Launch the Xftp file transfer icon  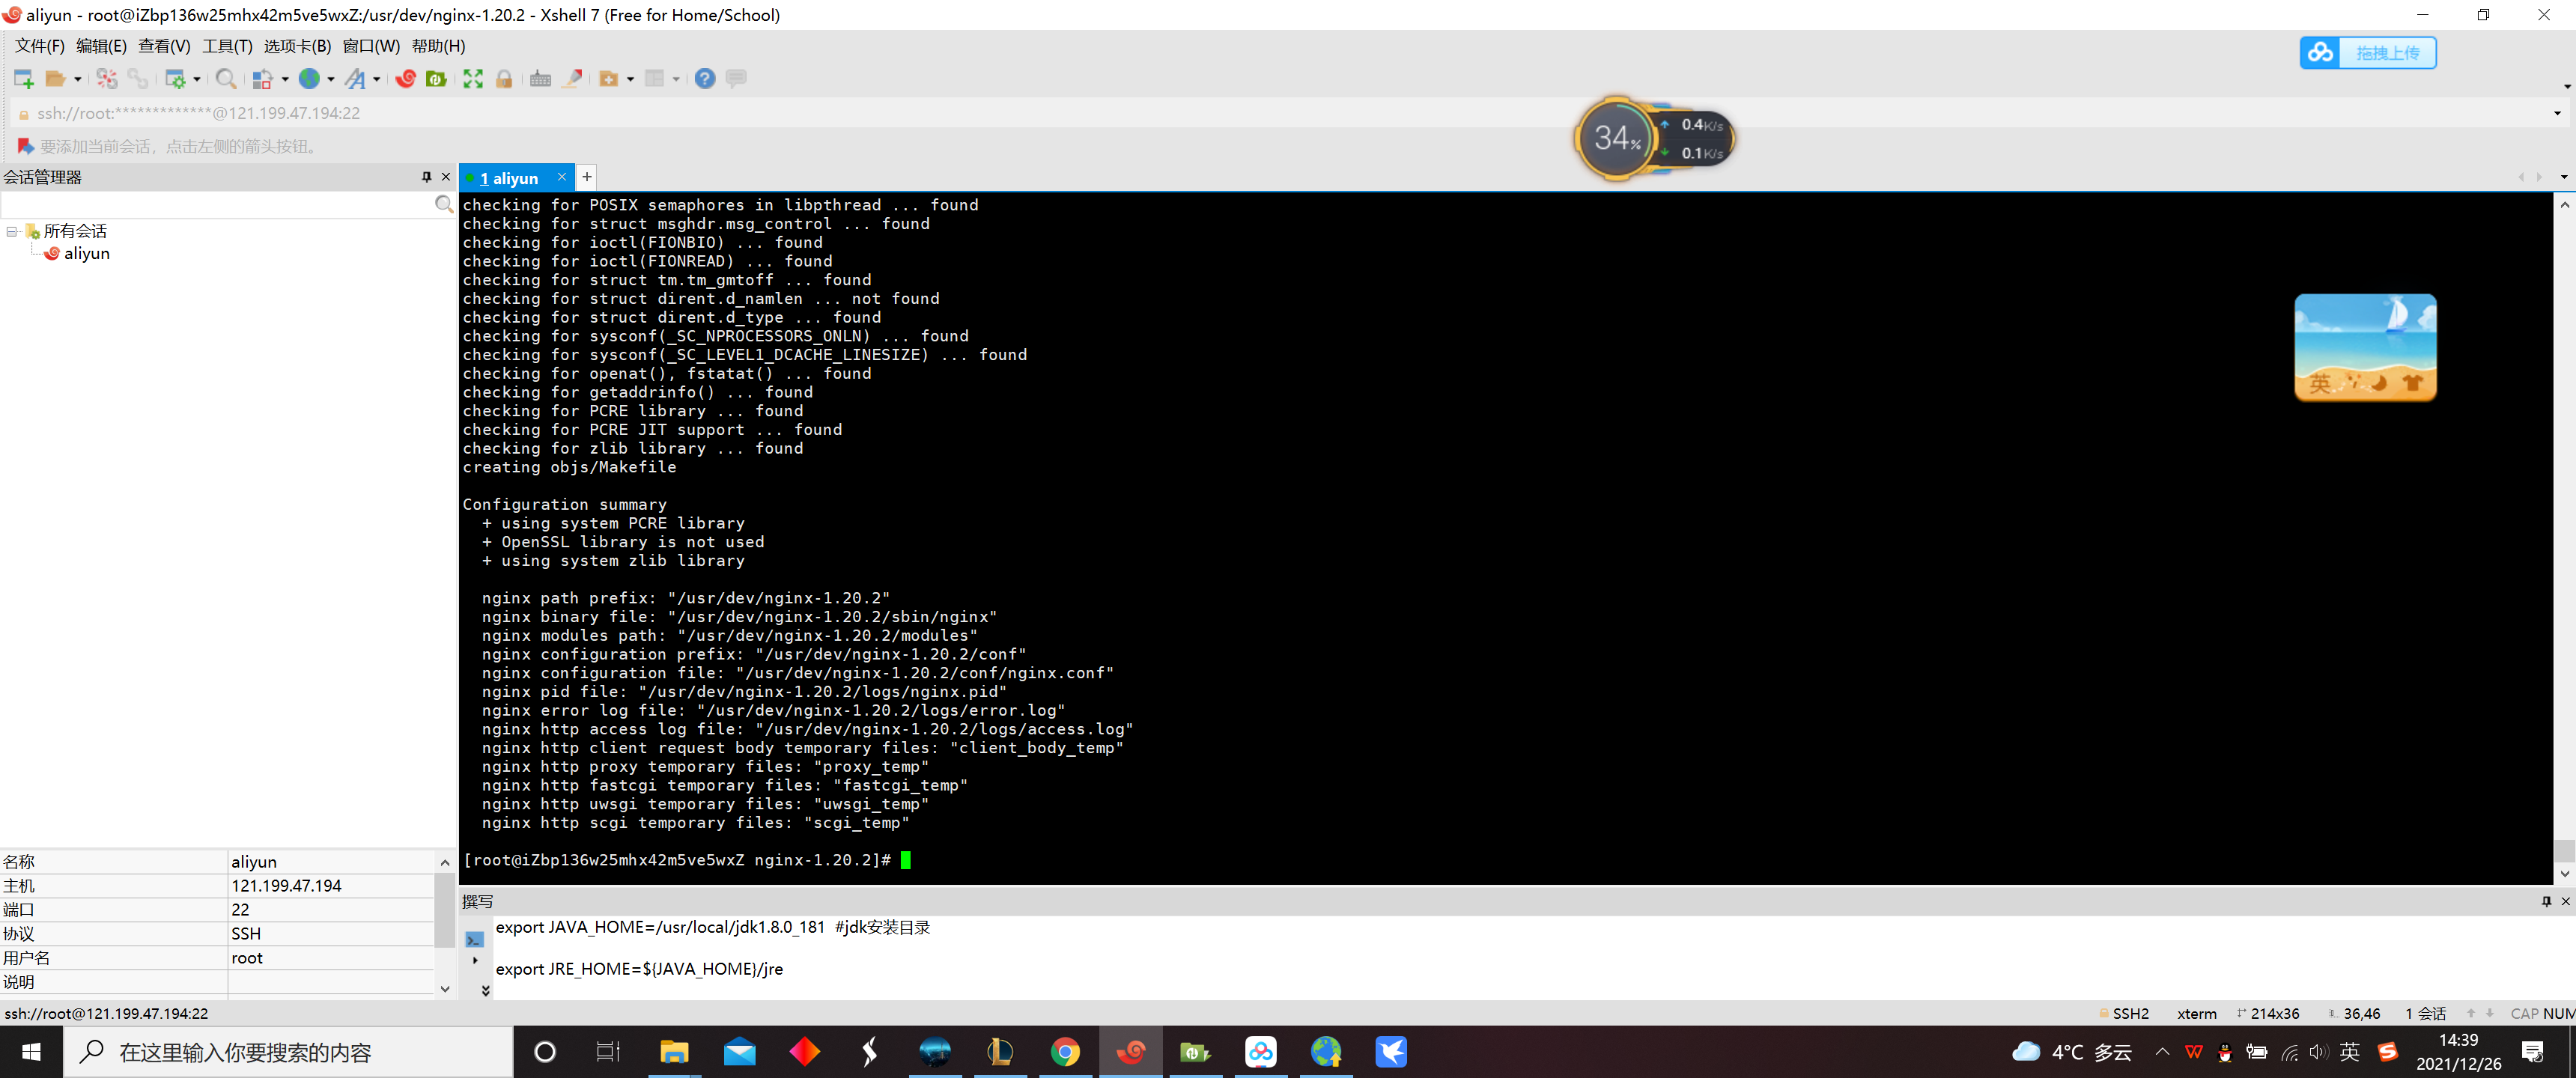click(436, 79)
